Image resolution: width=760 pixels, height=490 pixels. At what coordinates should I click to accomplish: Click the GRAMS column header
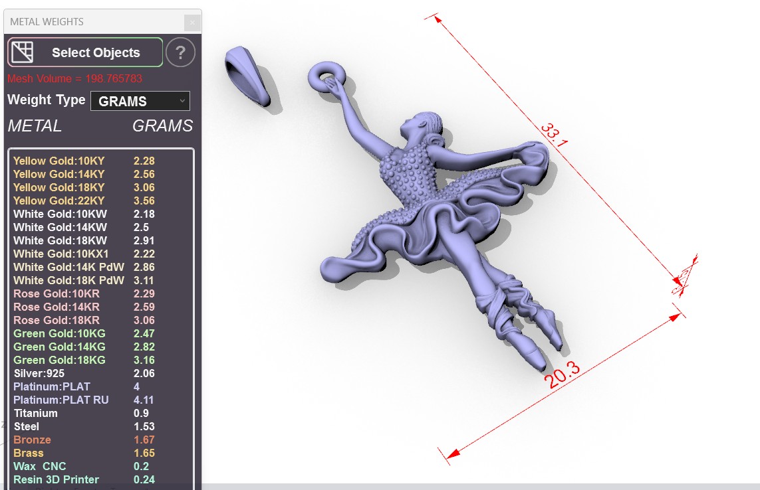point(162,126)
